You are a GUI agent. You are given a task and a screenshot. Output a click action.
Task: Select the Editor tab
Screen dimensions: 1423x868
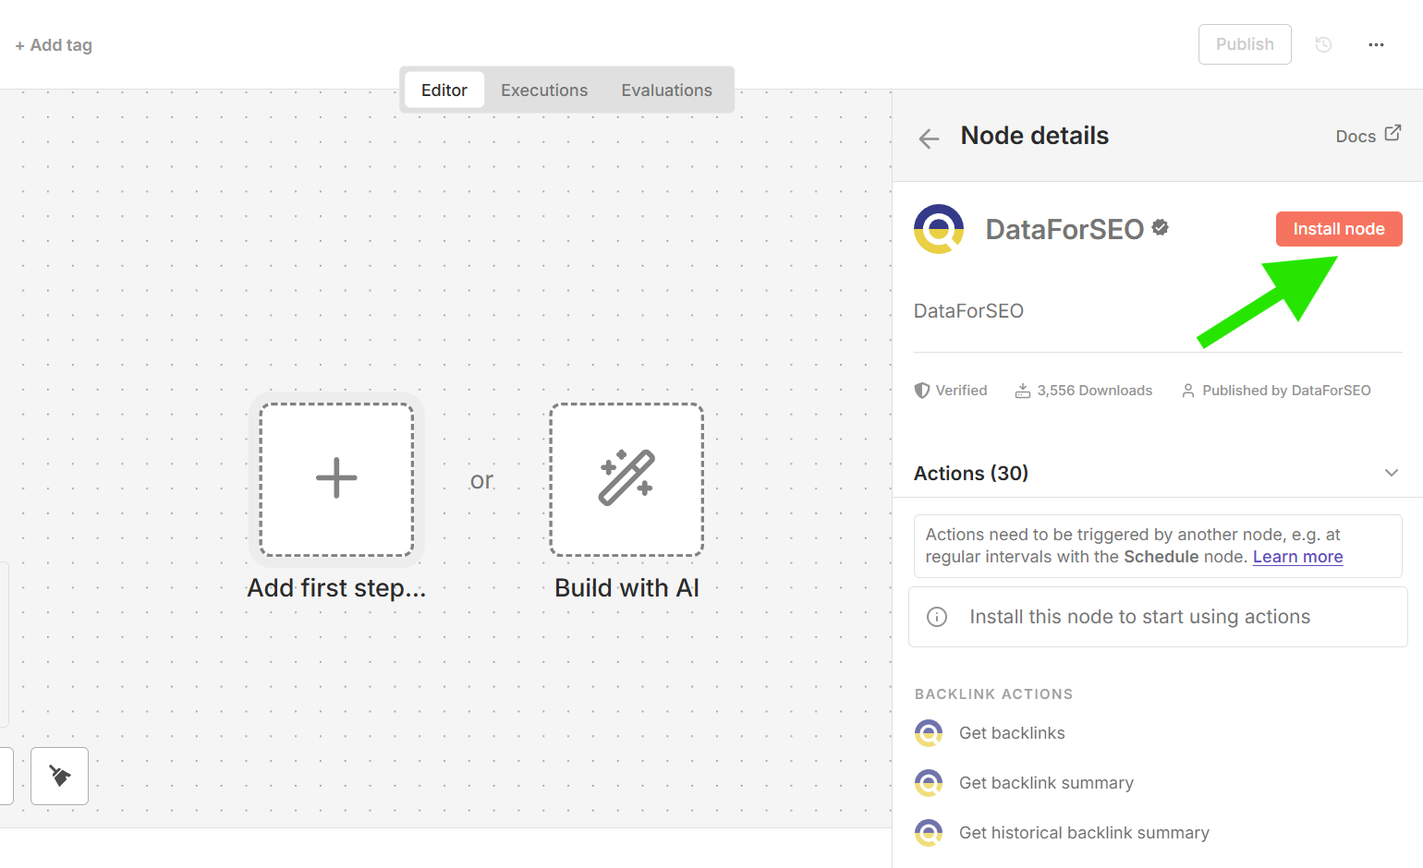pos(444,90)
